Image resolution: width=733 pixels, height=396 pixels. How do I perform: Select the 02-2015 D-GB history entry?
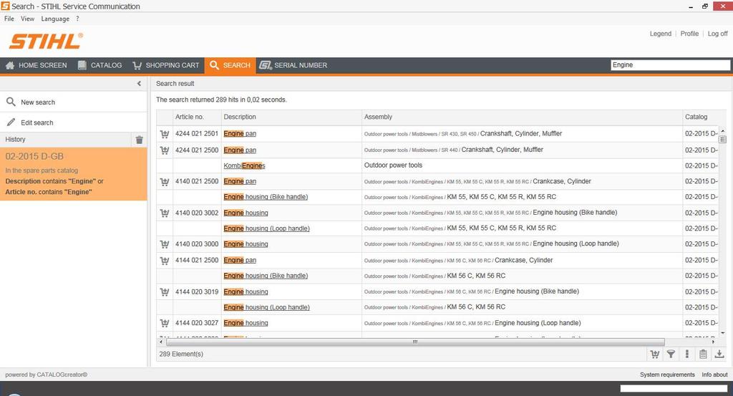pyautogui.click(x=74, y=174)
